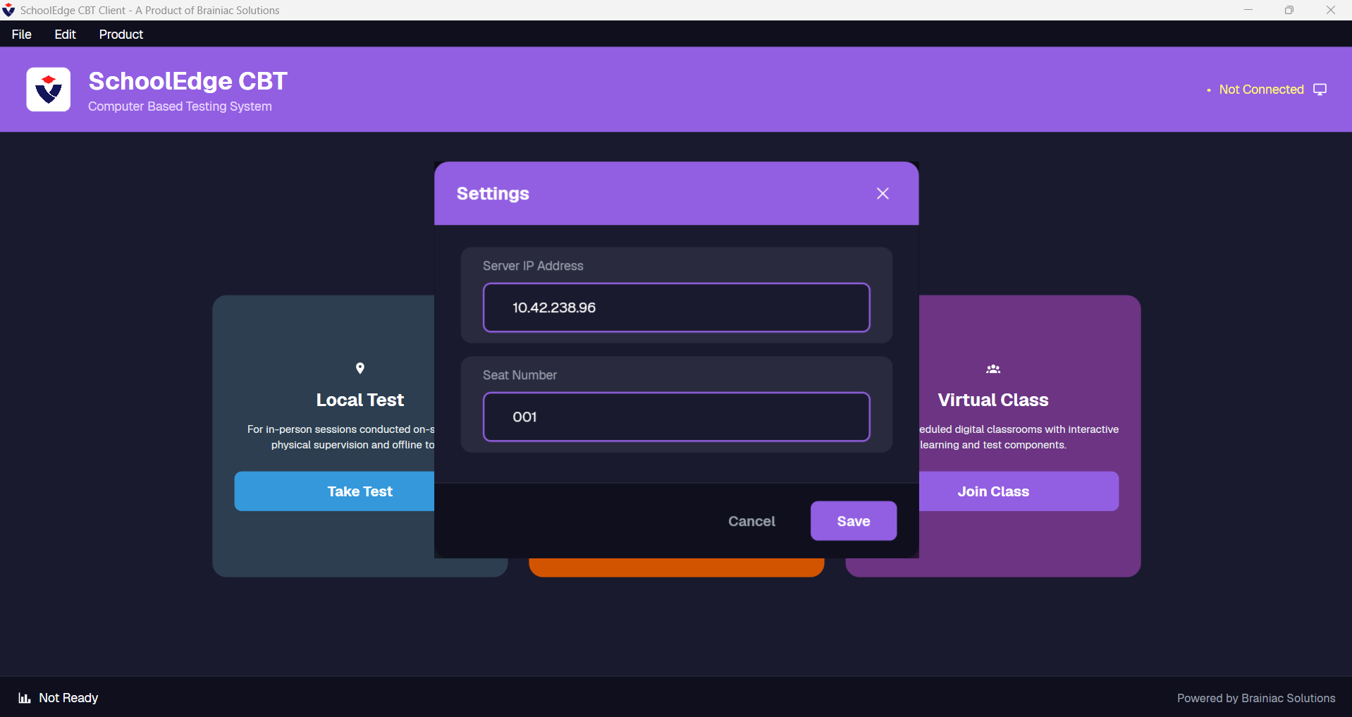The height and width of the screenshot is (717, 1352).
Task: Click the Not Connected status text
Action: [x=1261, y=90]
